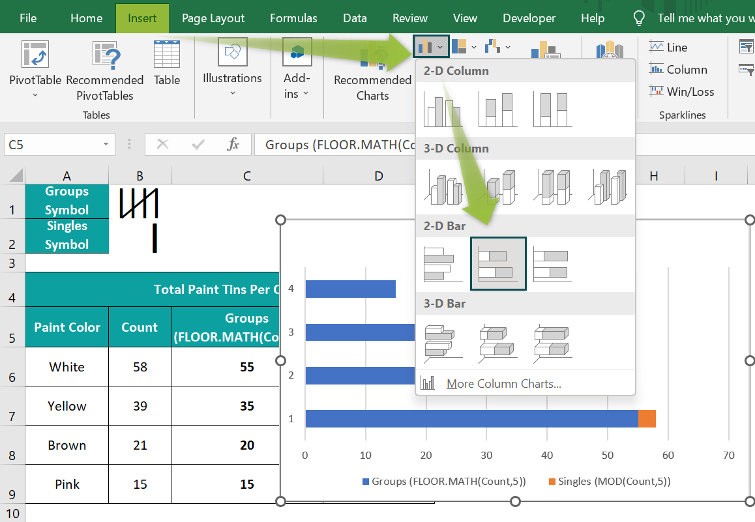Image resolution: width=755 pixels, height=522 pixels.
Task: Switch to Page Layout tab
Action: (213, 18)
